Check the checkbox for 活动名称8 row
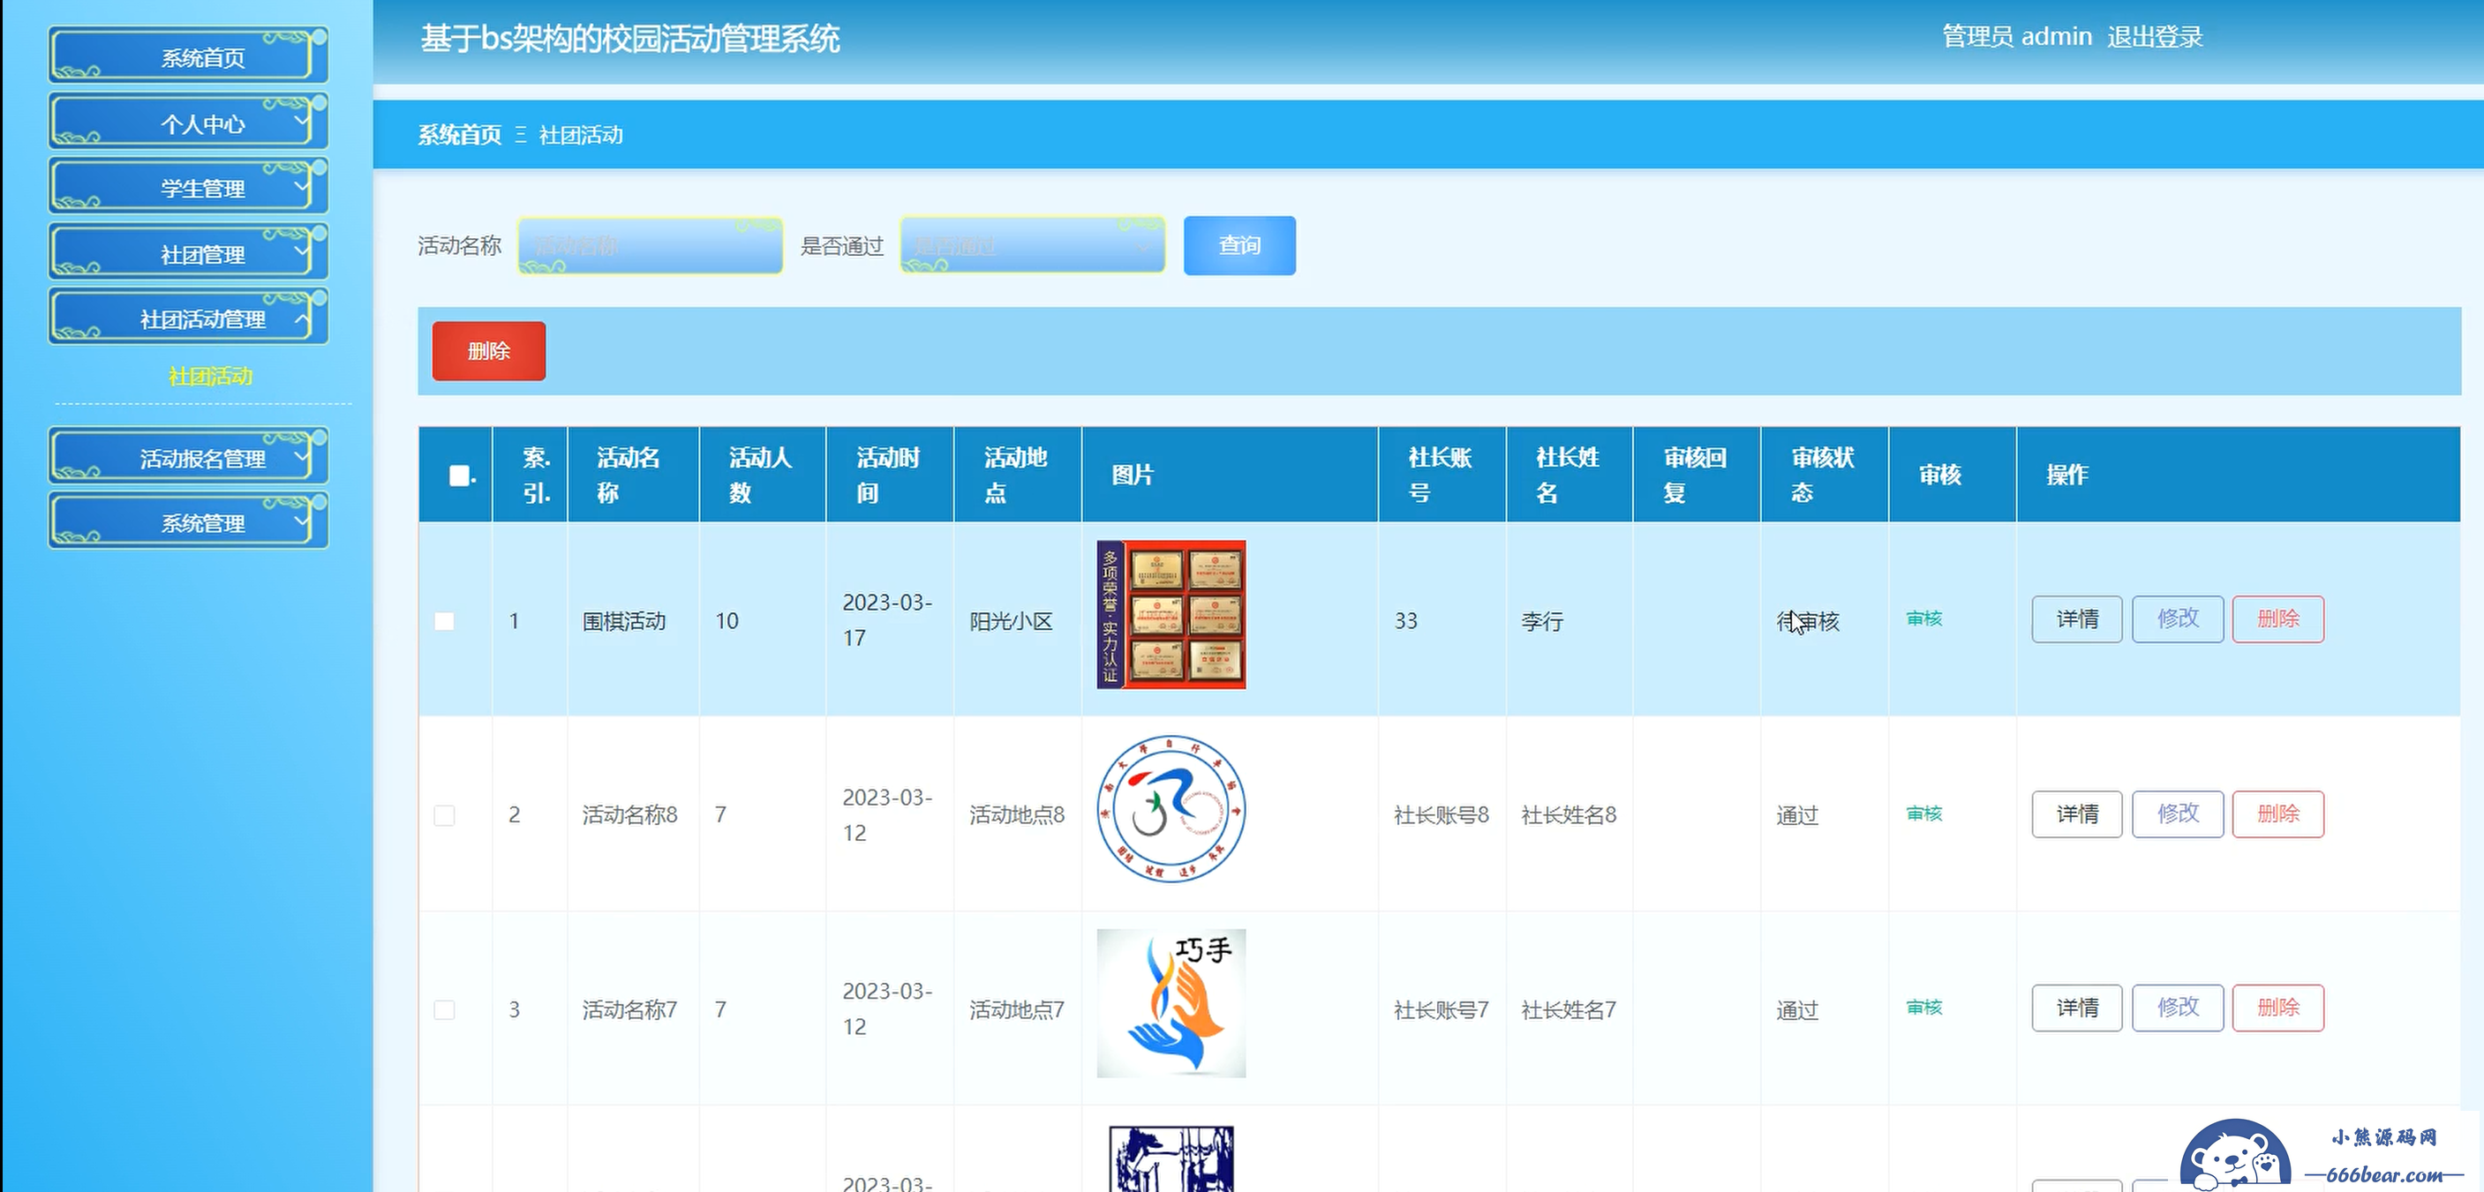2484x1192 pixels. (x=445, y=815)
